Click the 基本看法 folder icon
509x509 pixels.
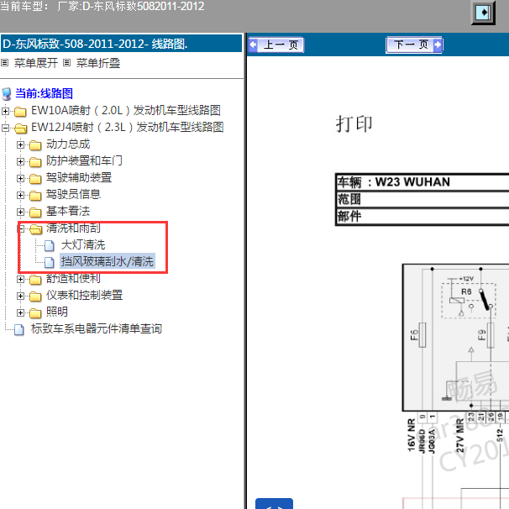point(35,213)
